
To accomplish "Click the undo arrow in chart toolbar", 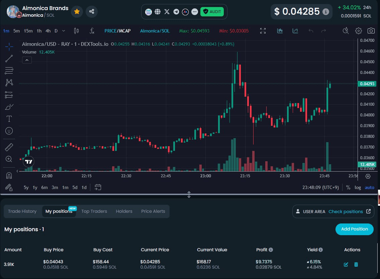I will point(311,31).
